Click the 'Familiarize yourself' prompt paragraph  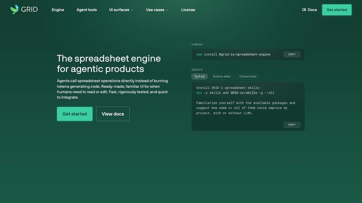[x=246, y=108]
